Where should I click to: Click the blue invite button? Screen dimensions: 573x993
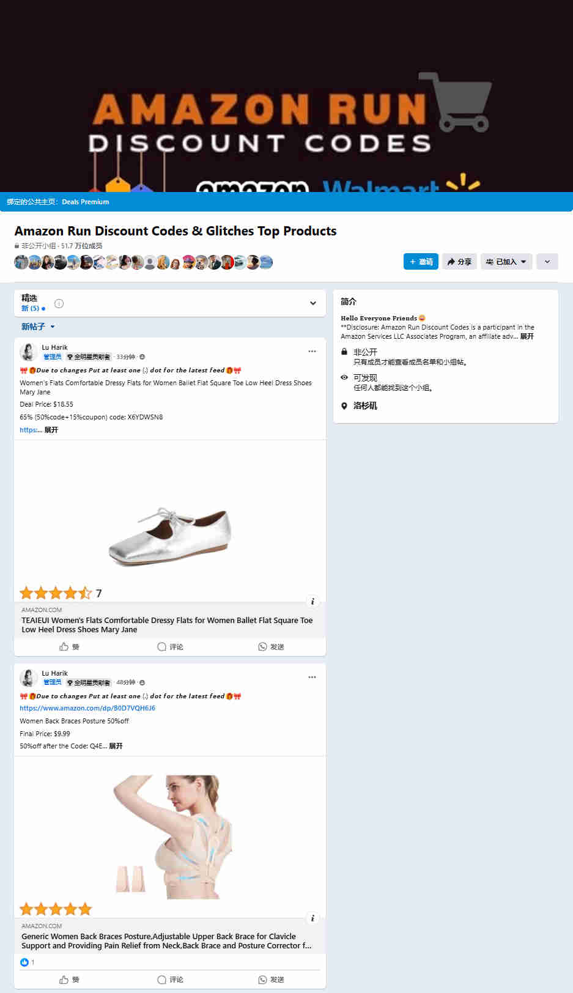coord(421,262)
